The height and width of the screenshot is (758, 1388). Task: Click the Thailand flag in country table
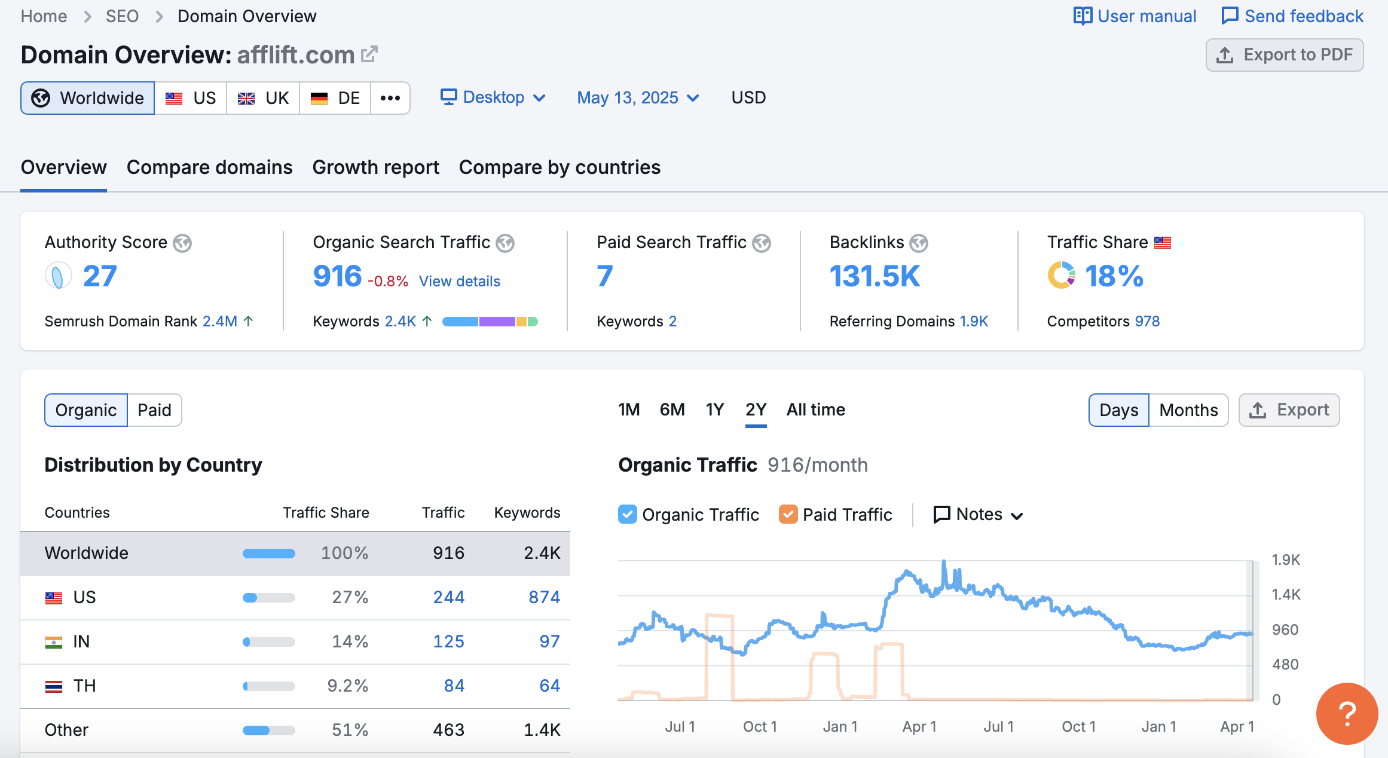pos(54,687)
